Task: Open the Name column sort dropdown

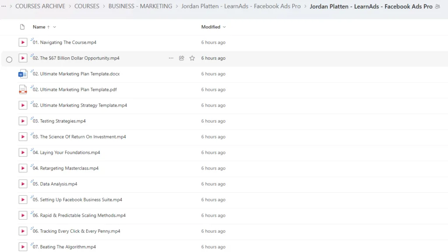Action: click(55, 27)
